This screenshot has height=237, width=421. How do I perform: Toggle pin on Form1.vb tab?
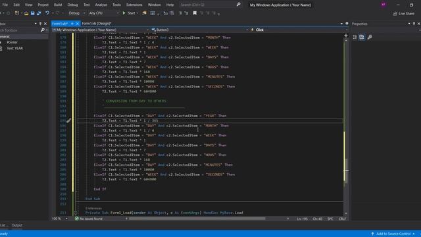(72, 24)
